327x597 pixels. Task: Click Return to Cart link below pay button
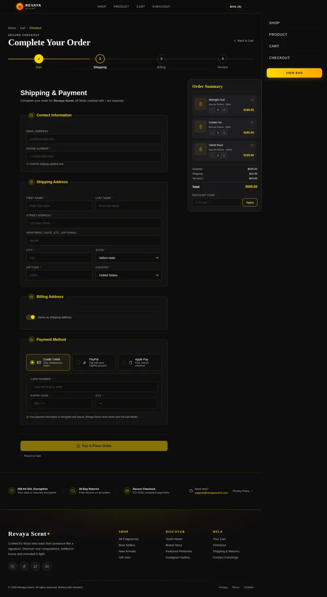tap(31, 456)
